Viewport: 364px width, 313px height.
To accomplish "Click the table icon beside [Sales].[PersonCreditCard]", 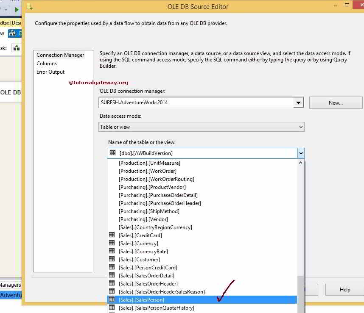I will pyautogui.click(x=111, y=267).
